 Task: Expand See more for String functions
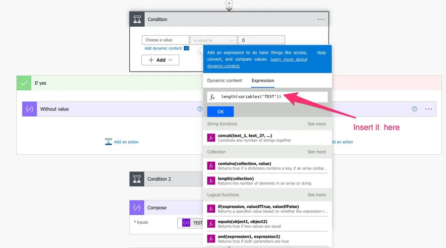tap(316, 124)
